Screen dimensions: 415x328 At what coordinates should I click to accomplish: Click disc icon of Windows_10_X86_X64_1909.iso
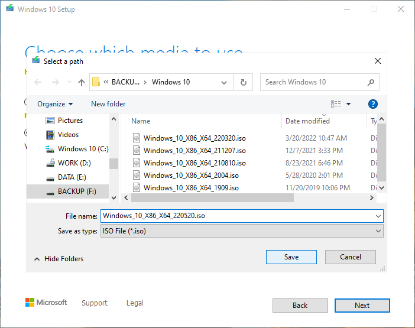(137, 187)
